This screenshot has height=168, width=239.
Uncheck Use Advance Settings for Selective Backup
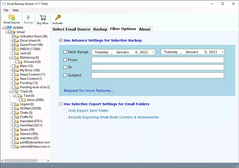click(x=61, y=41)
